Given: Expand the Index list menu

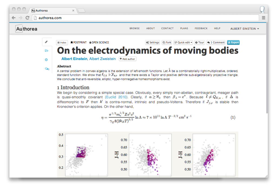Looking at the screenshot, I should 62,43.
